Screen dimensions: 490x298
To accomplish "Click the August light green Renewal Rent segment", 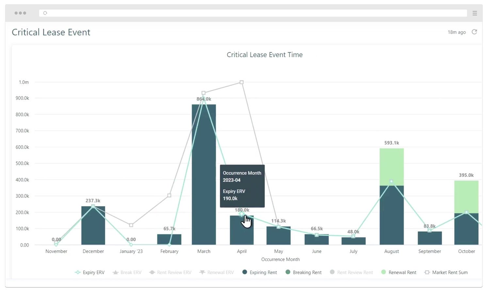I will (392, 167).
